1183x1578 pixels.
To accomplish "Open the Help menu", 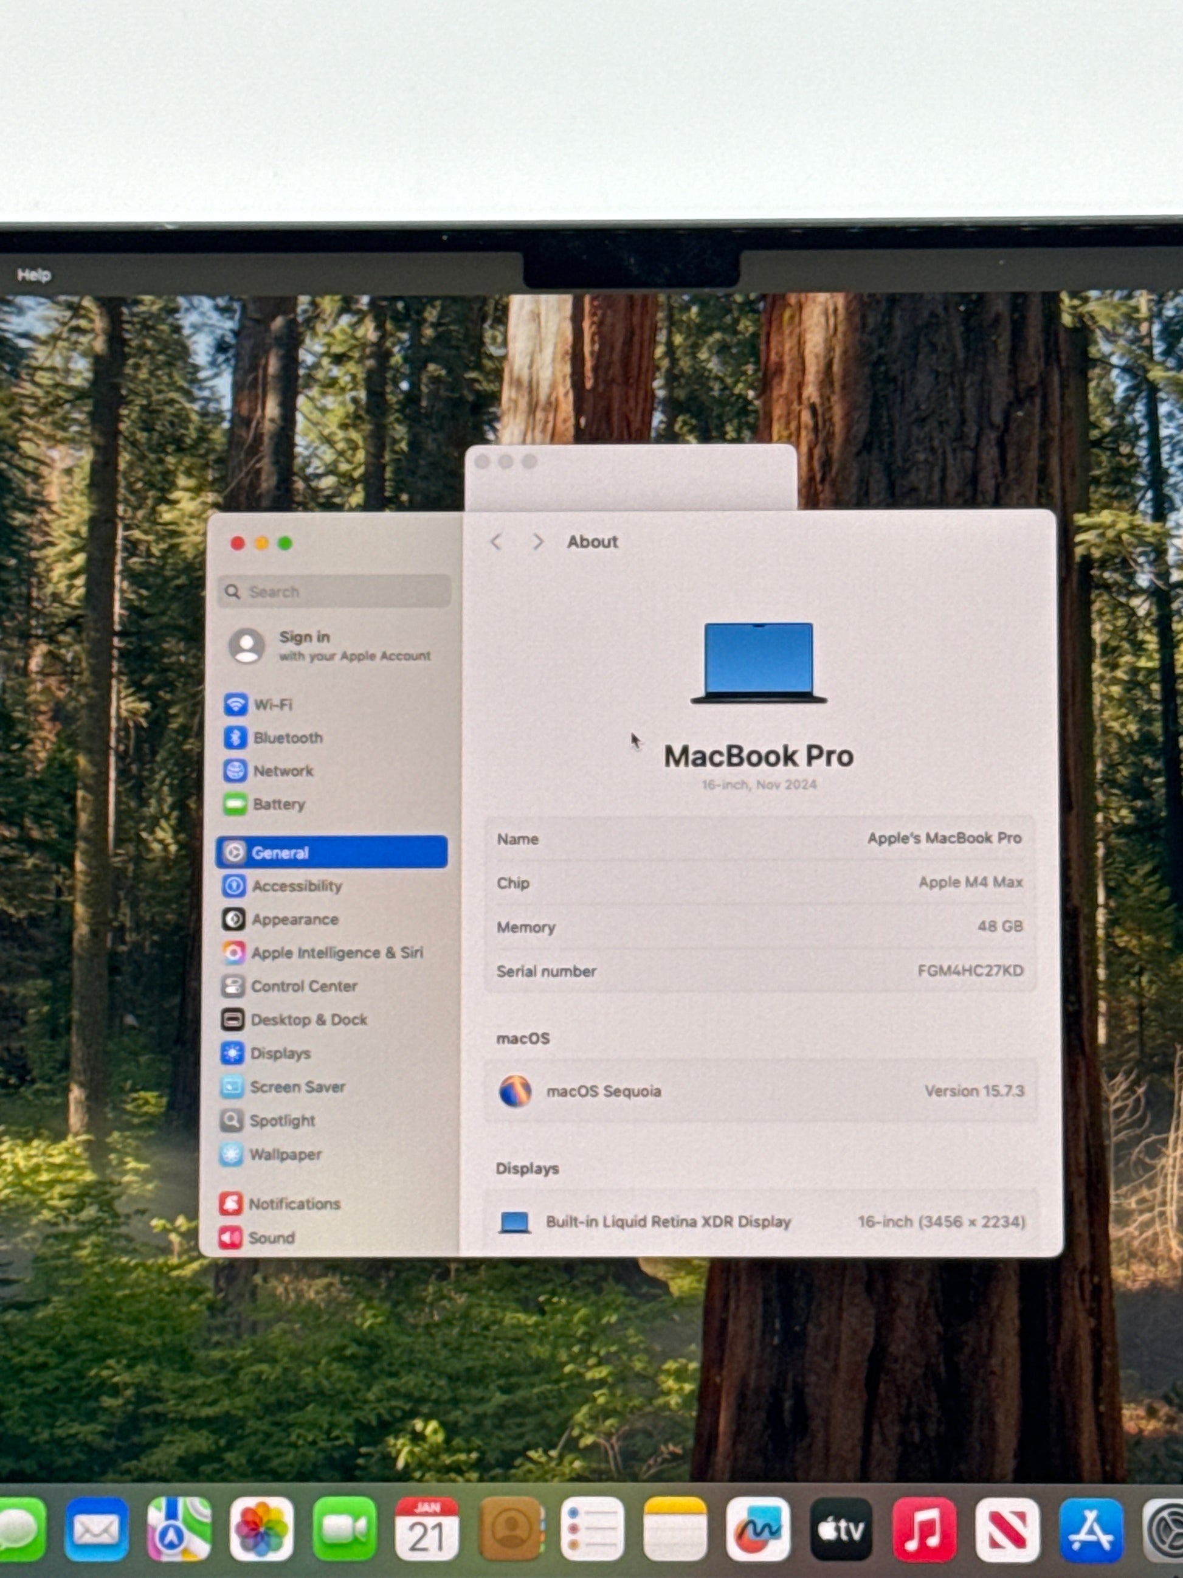I will click(33, 275).
